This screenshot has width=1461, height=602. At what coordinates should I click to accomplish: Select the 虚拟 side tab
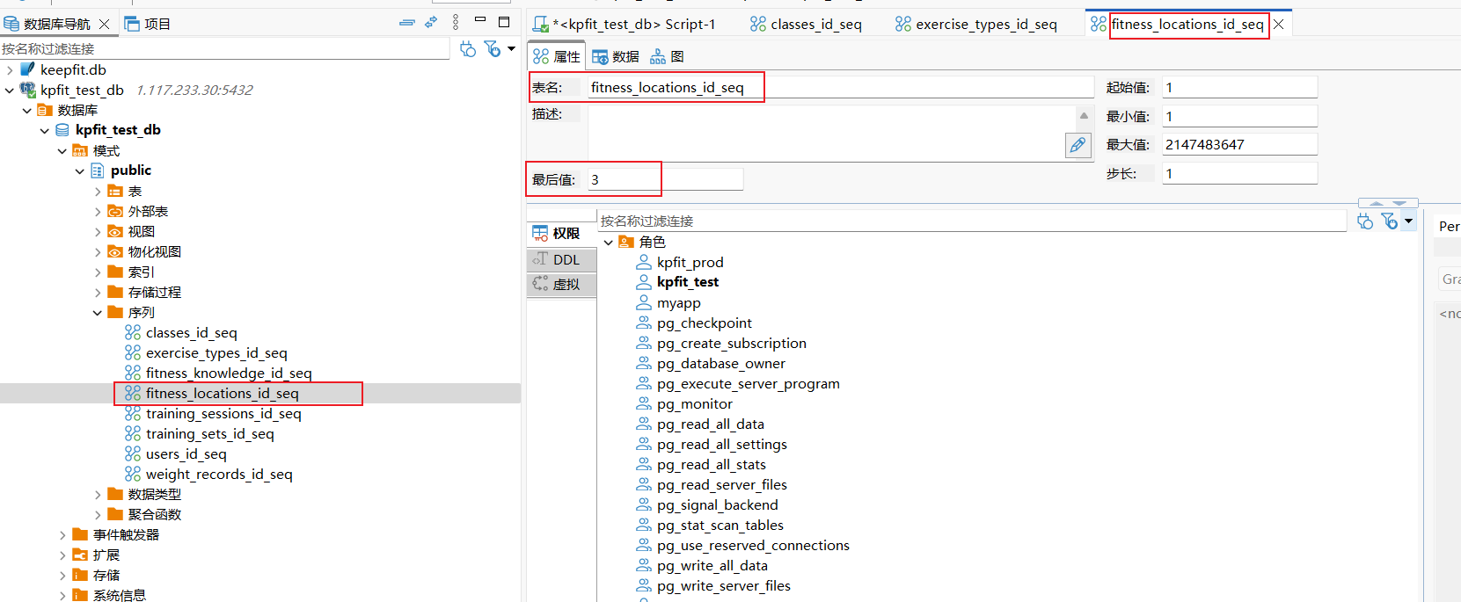[x=561, y=285]
